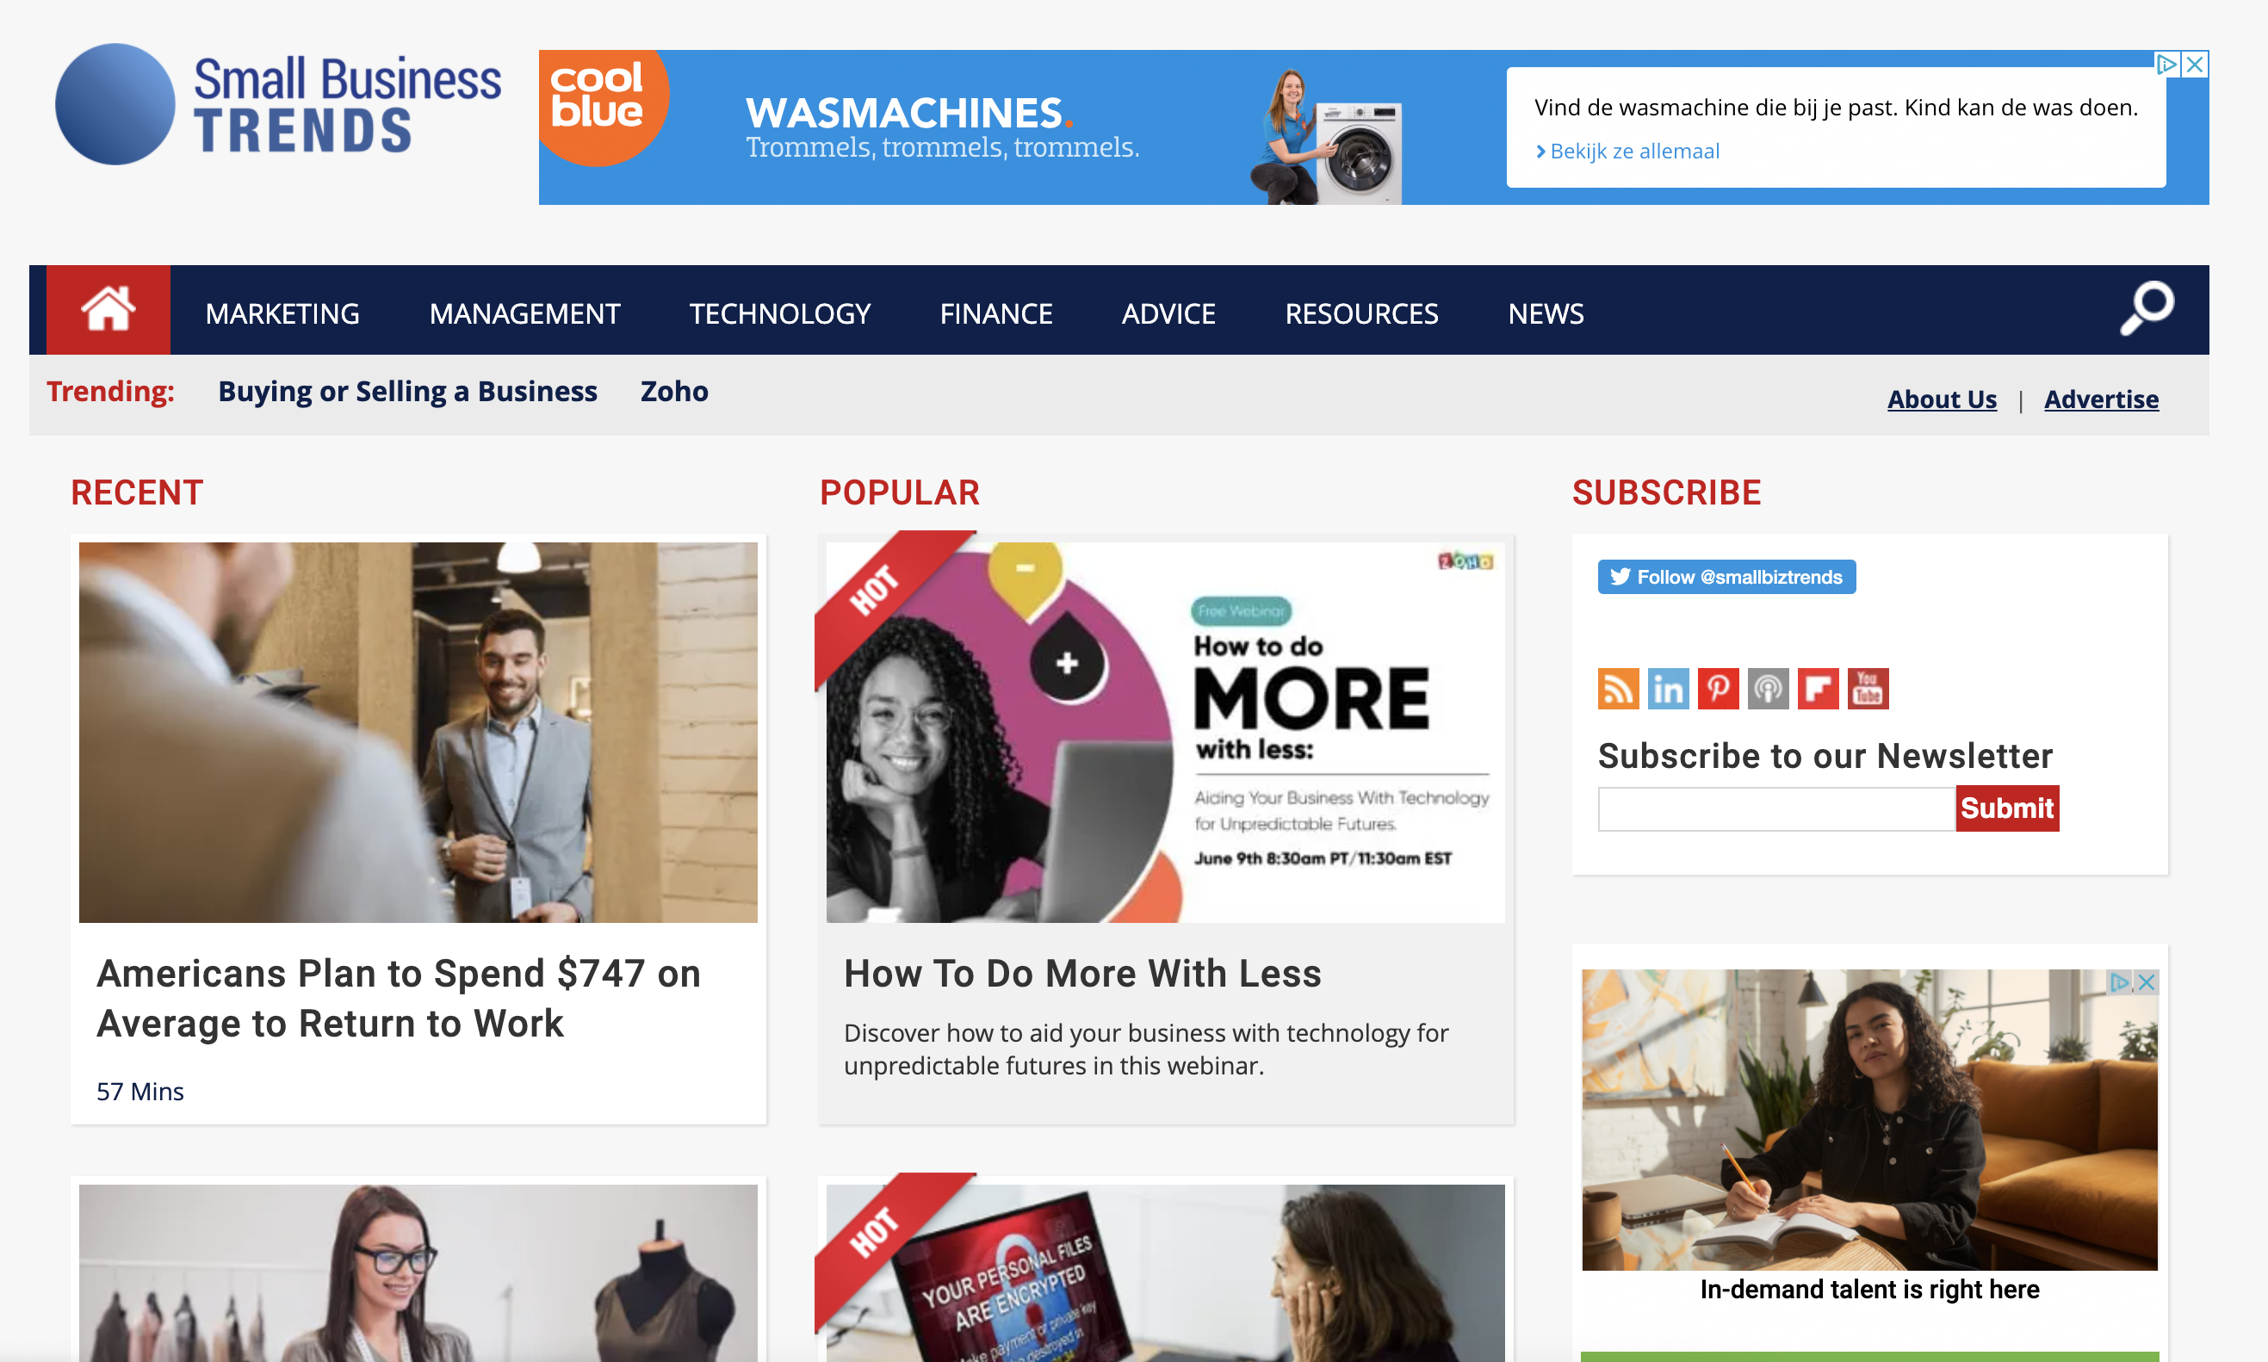Open the YouTube social icon
Image resolution: width=2268 pixels, height=1362 pixels.
click(x=1868, y=689)
